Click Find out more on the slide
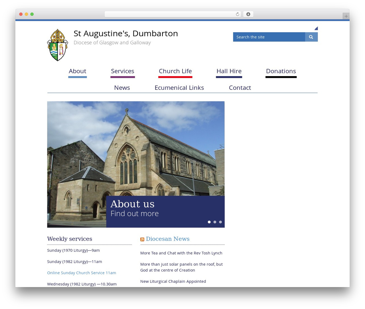The image size is (365, 309). 135,214
